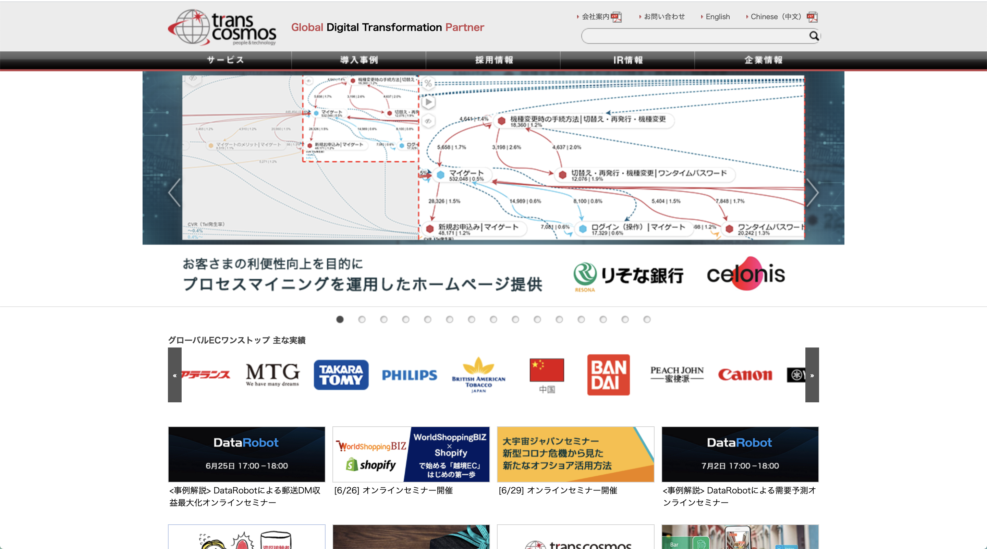Open the IR情報 menu
987x549 pixels.
click(628, 60)
